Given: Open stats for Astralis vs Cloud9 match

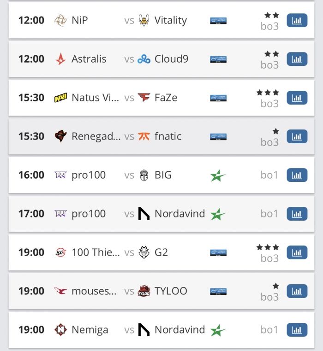Looking at the screenshot, I should pos(297,59).
